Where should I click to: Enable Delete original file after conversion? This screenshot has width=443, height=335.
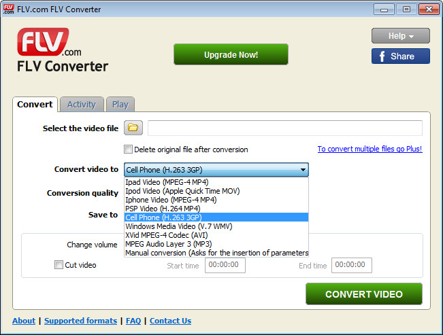(x=128, y=149)
